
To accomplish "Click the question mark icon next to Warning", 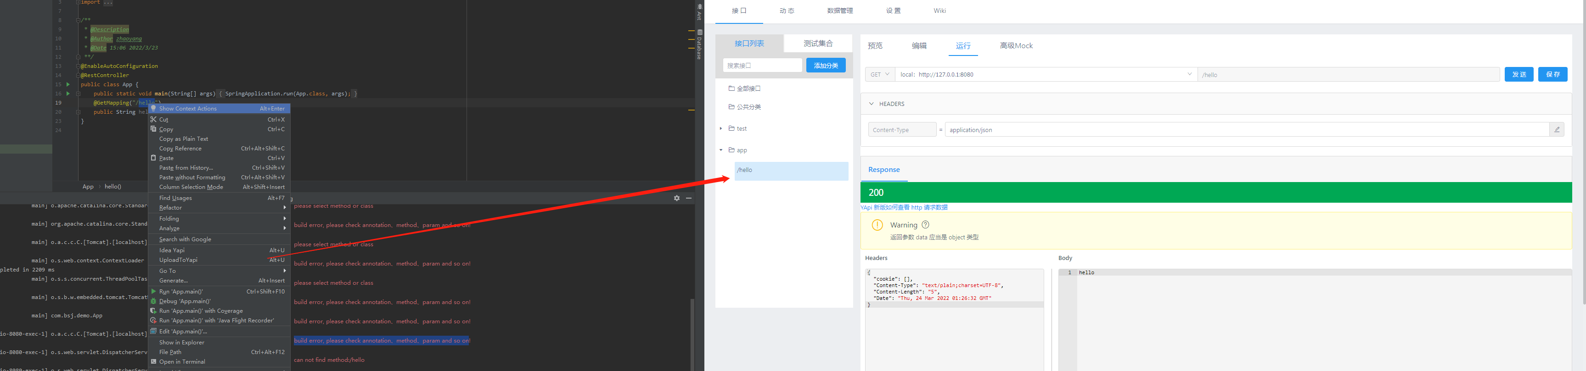I will pos(925,225).
